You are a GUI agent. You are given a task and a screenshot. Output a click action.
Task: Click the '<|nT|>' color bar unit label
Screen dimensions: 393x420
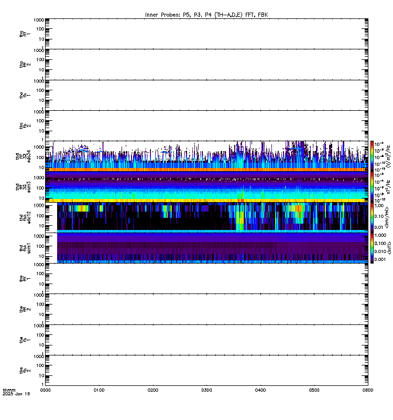click(x=389, y=248)
